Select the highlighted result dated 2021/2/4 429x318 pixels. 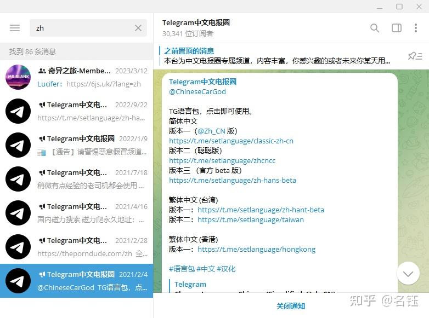coord(77,281)
